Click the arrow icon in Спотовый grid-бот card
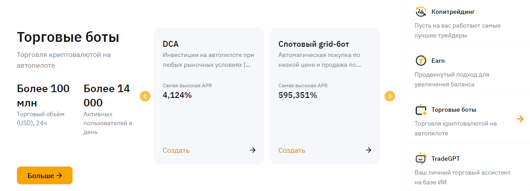 368,150
